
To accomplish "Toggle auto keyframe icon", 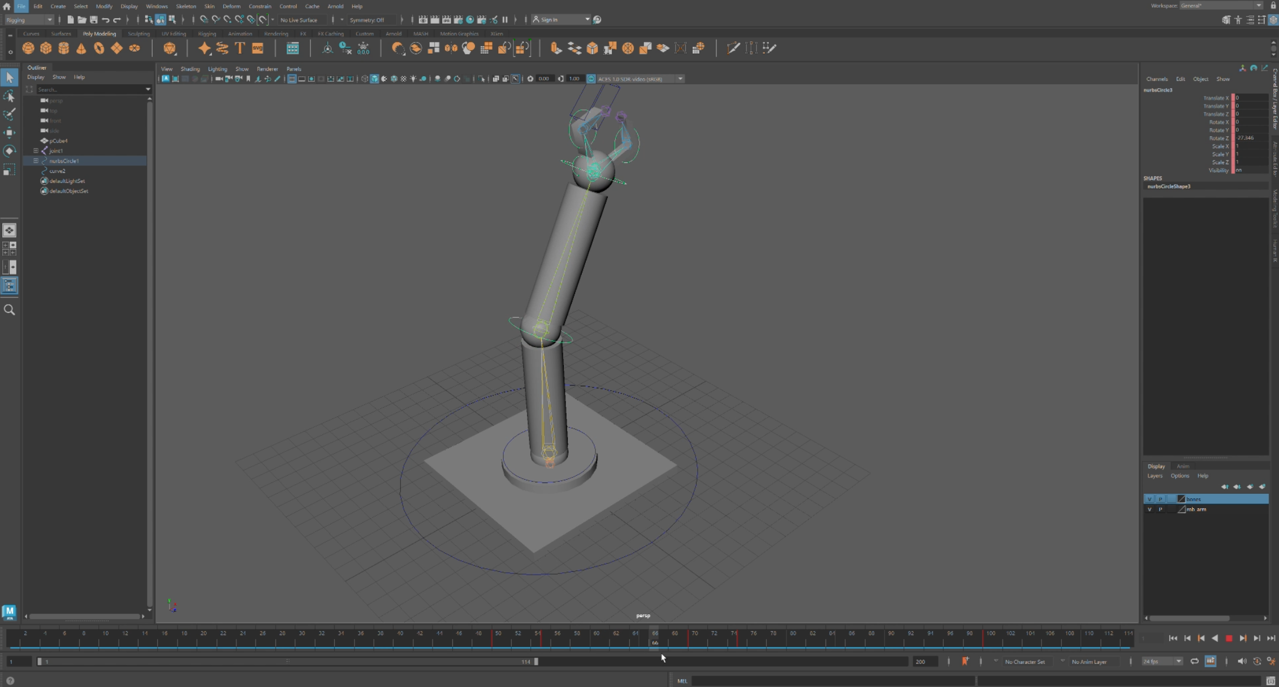I will pos(1257,661).
